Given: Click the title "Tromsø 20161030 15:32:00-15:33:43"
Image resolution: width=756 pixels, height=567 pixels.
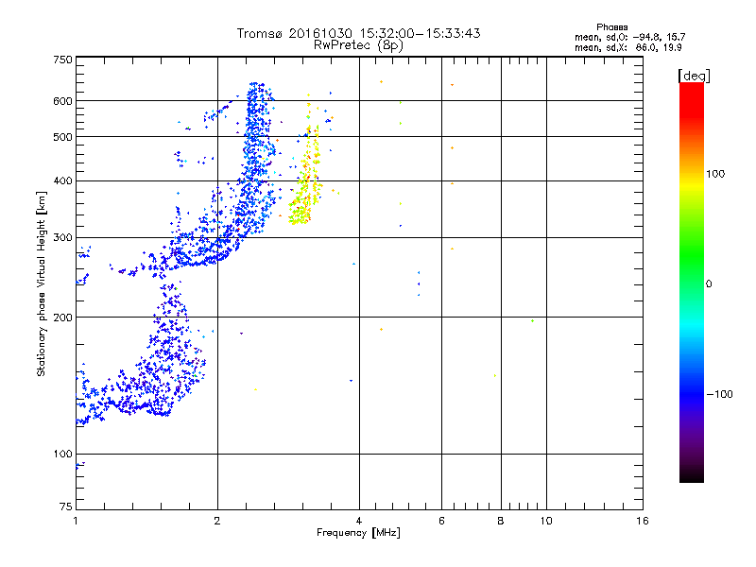Looking at the screenshot, I should point(358,33).
